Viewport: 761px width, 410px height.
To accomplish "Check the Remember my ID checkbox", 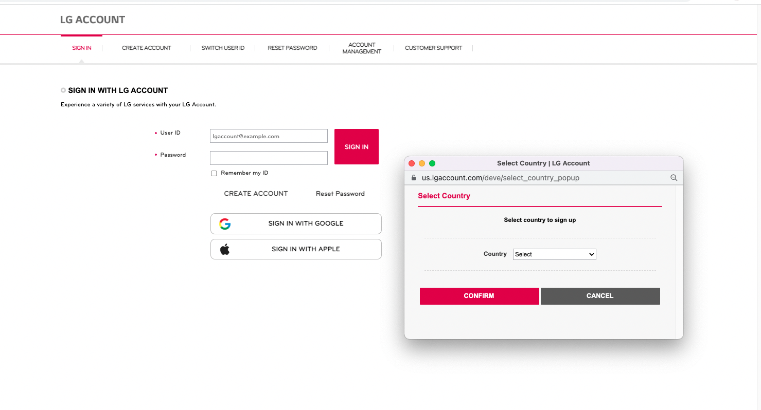I will pyautogui.click(x=214, y=174).
